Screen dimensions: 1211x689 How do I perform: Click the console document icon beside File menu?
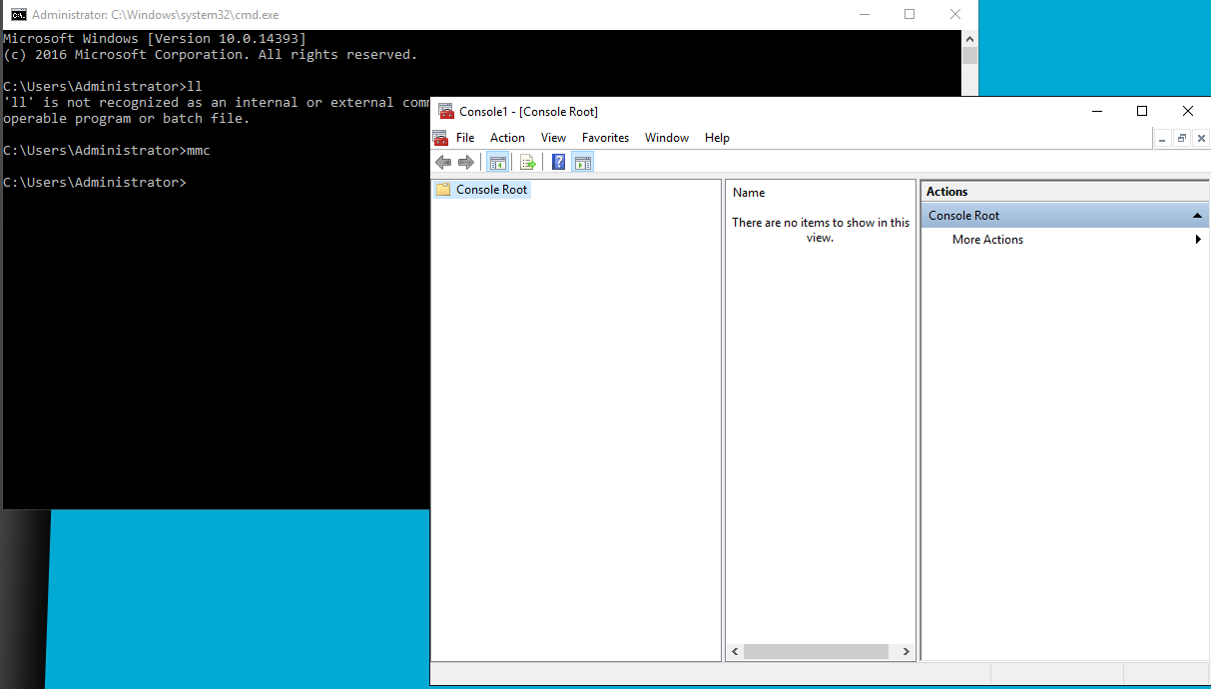[440, 138]
